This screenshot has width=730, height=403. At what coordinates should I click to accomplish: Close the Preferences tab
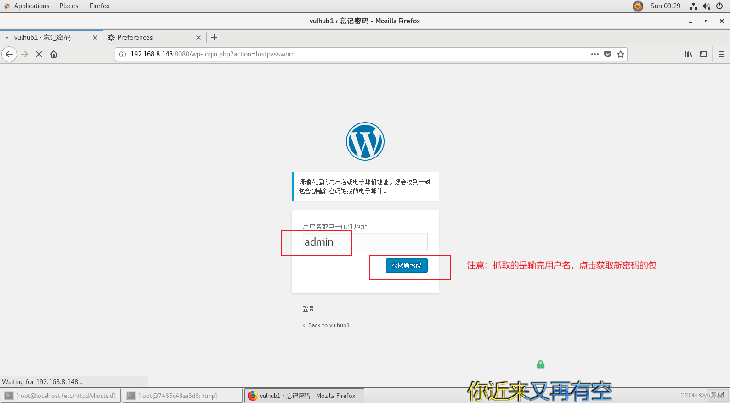(x=198, y=38)
